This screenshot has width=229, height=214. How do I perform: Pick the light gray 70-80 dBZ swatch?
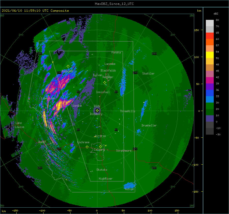tap(210, 23)
